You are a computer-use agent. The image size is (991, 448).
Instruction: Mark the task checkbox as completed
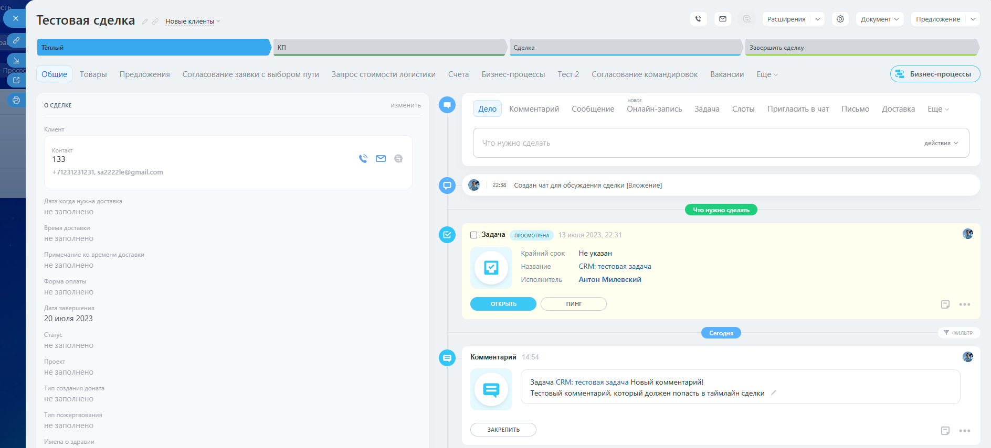point(473,235)
